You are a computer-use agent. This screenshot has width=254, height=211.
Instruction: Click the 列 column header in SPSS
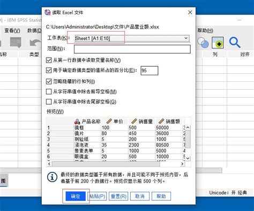(215, 54)
